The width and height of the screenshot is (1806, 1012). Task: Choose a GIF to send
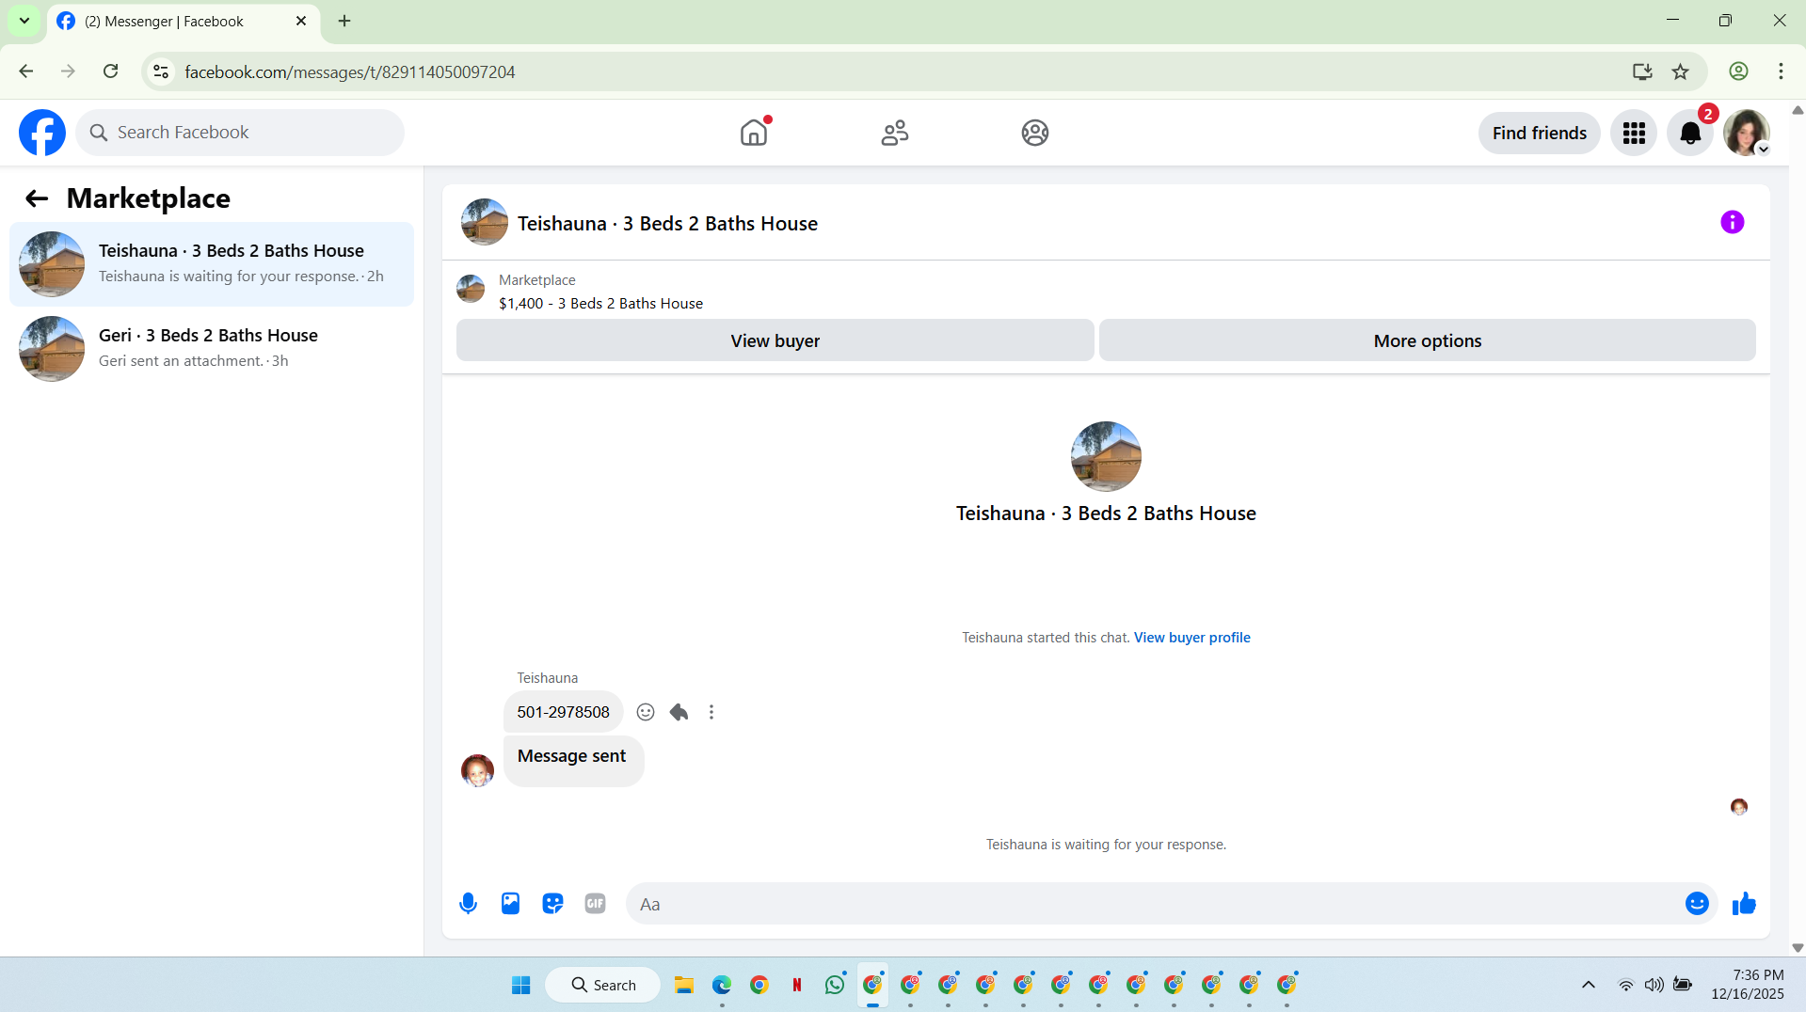[595, 904]
